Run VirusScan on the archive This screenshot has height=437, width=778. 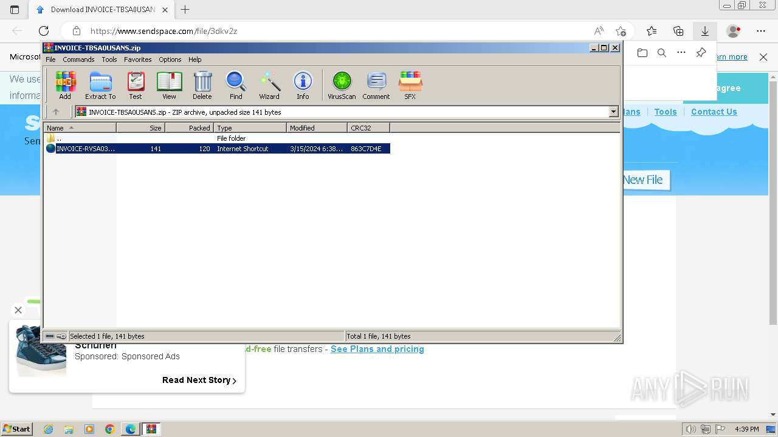[x=342, y=85]
